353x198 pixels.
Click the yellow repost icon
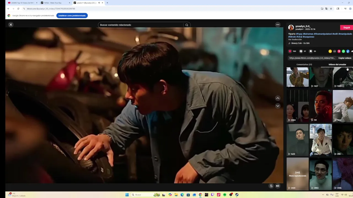click(330, 51)
